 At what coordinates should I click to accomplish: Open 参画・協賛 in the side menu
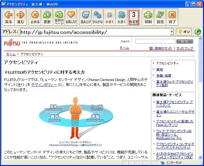(x=164, y=76)
